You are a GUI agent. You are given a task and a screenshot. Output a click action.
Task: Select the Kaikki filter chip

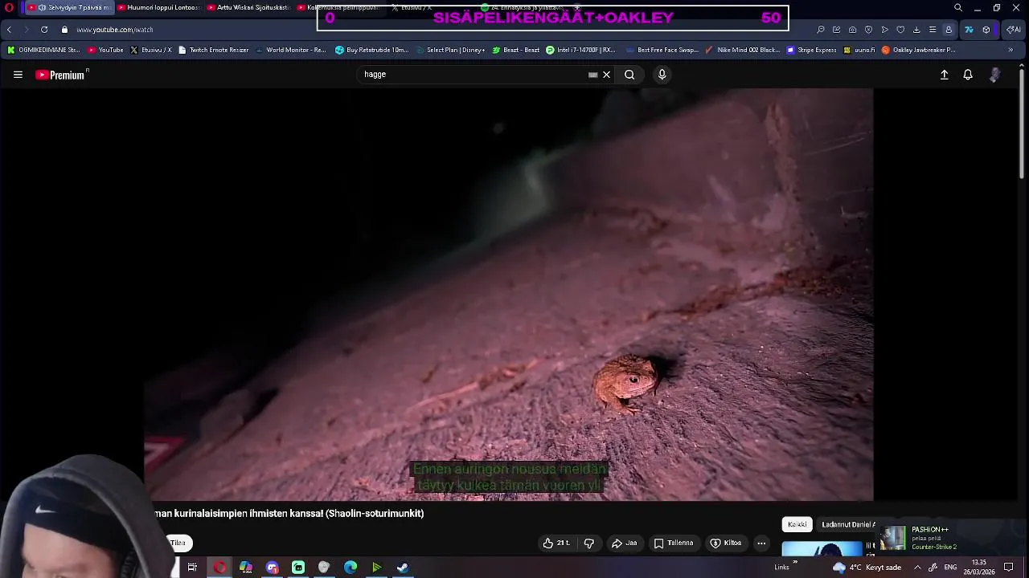(x=797, y=524)
